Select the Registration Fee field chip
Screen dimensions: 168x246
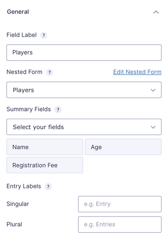44,165
